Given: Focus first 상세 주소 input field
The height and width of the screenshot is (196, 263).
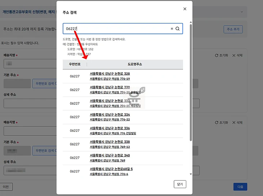Looking at the screenshot, I should 30,103.
